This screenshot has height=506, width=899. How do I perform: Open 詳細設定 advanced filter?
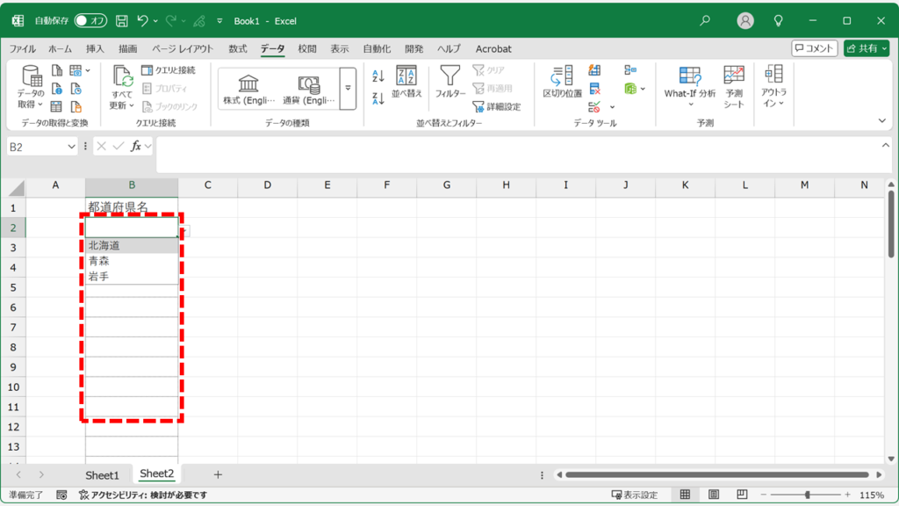(x=497, y=106)
